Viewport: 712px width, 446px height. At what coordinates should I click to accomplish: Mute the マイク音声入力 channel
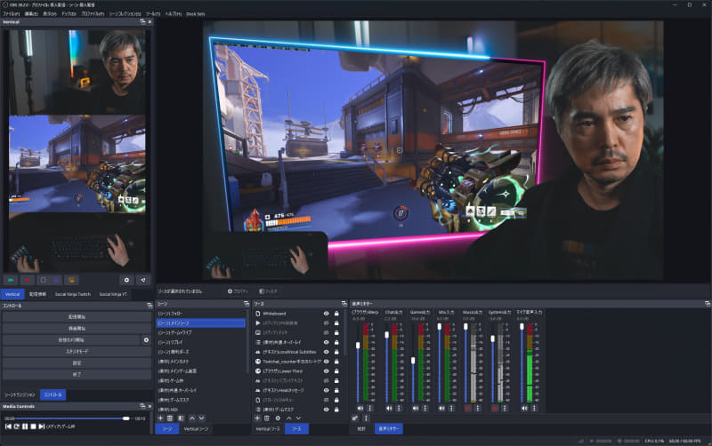[x=524, y=408]
